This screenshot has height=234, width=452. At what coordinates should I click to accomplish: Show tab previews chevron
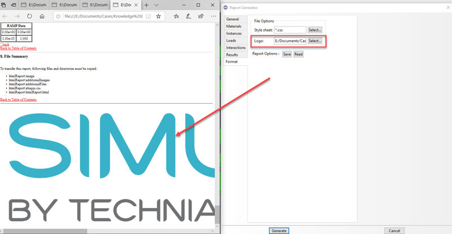[157, 5]
